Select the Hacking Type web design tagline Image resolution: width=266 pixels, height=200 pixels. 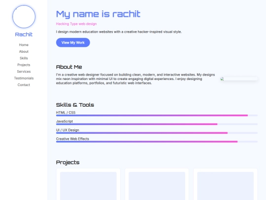(x=76, y=24)
